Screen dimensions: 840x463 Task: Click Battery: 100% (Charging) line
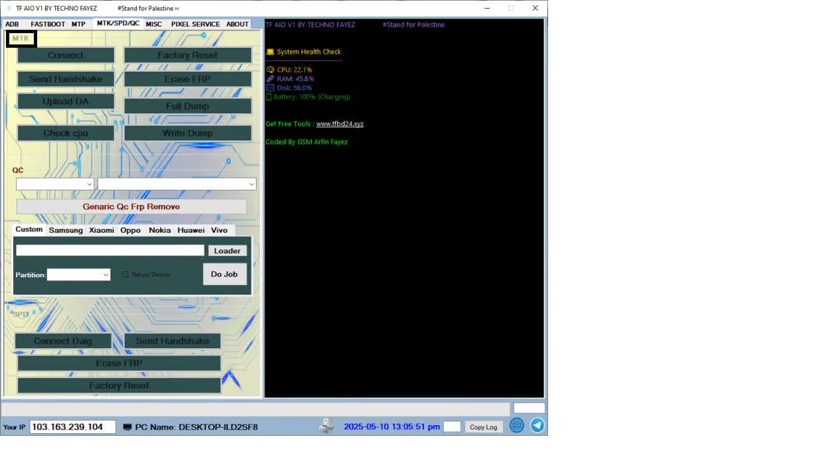308,97
